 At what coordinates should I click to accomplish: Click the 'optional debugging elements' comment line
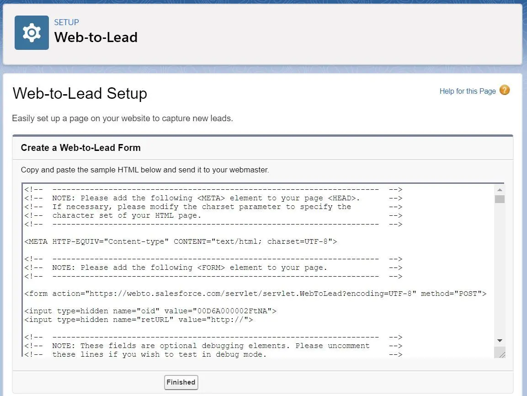(213, 346)
